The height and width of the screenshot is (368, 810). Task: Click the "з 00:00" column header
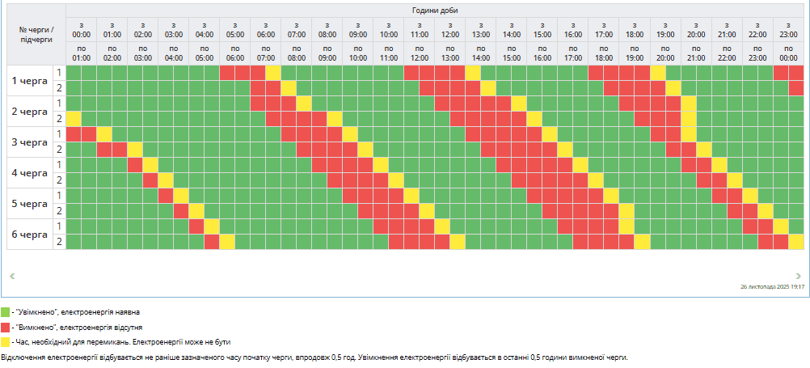(x=82, y=31)
